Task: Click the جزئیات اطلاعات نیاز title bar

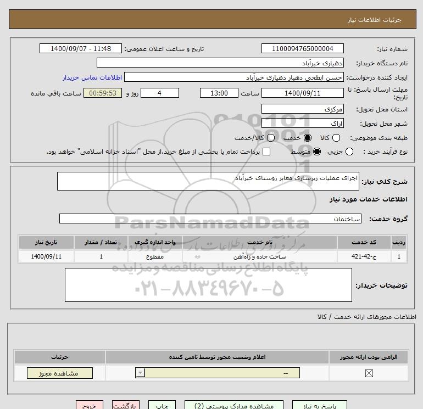Action: 213,19
